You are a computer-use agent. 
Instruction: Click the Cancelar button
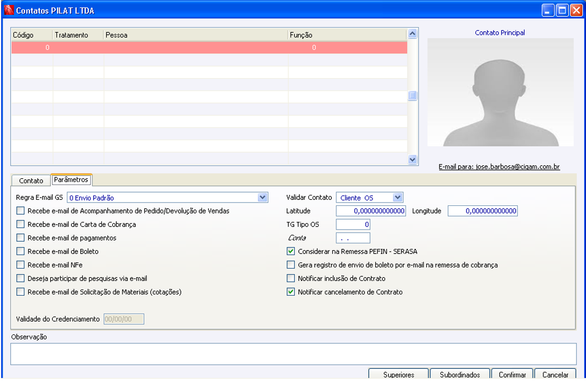click(x=555, y=374)
